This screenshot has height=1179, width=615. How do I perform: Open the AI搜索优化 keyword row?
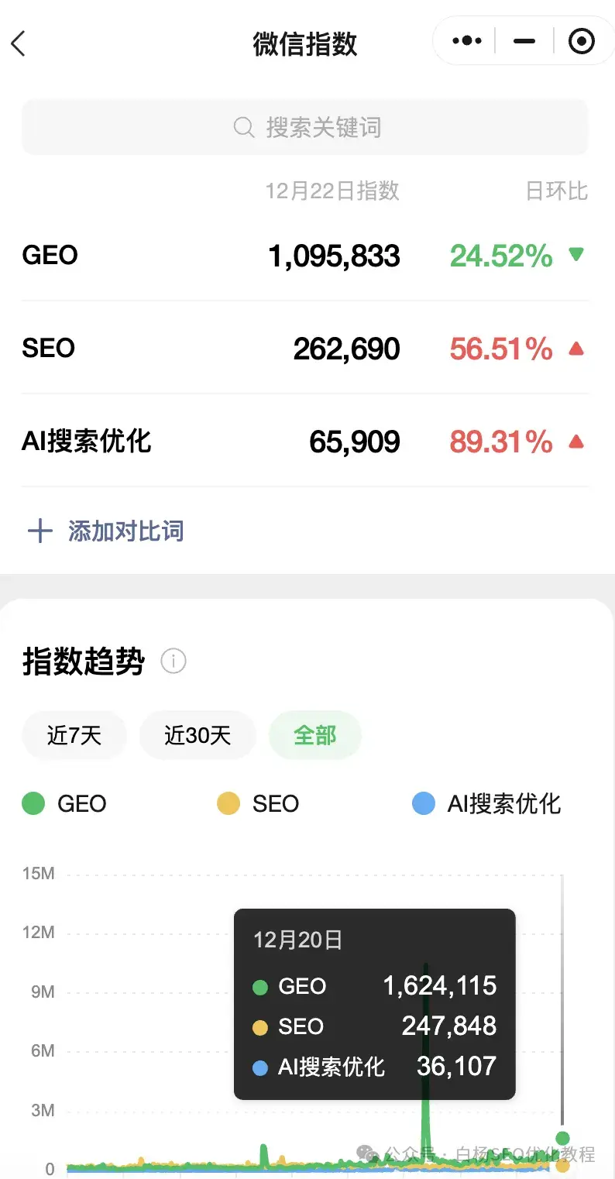click(x=87, y=442)
